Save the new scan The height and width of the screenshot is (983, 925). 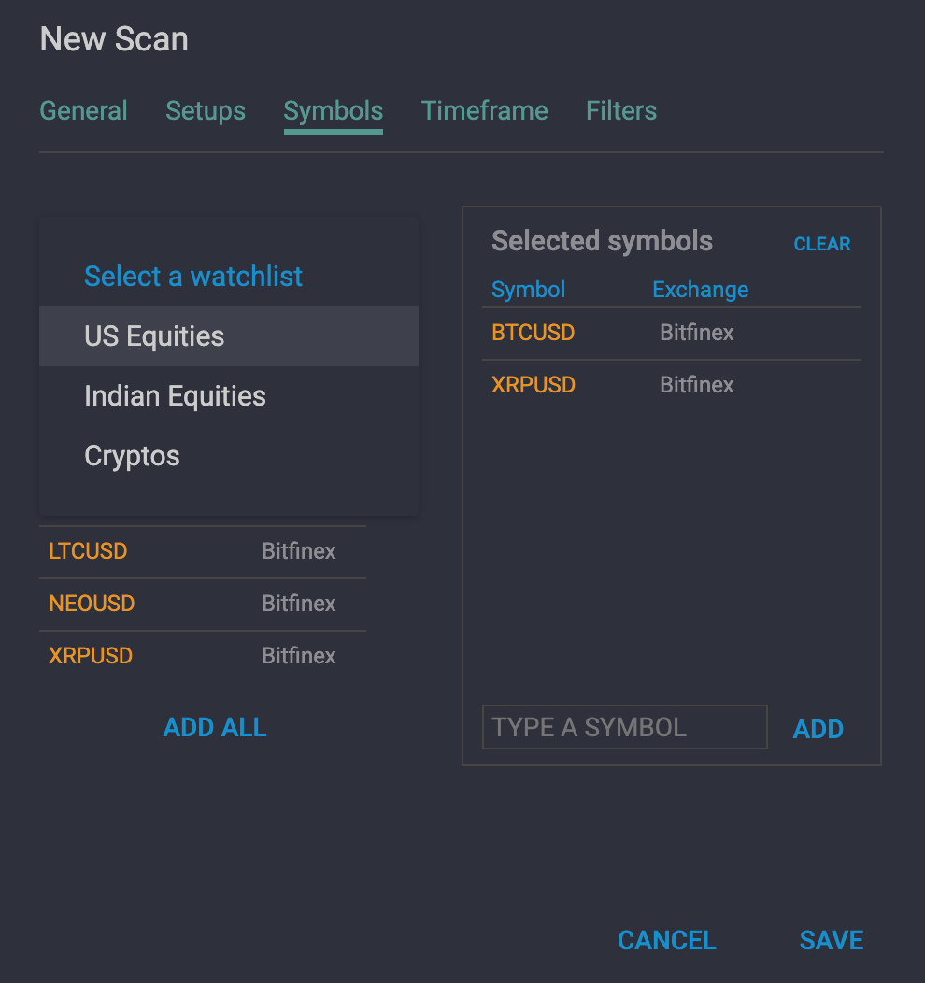tap(831, 940)
